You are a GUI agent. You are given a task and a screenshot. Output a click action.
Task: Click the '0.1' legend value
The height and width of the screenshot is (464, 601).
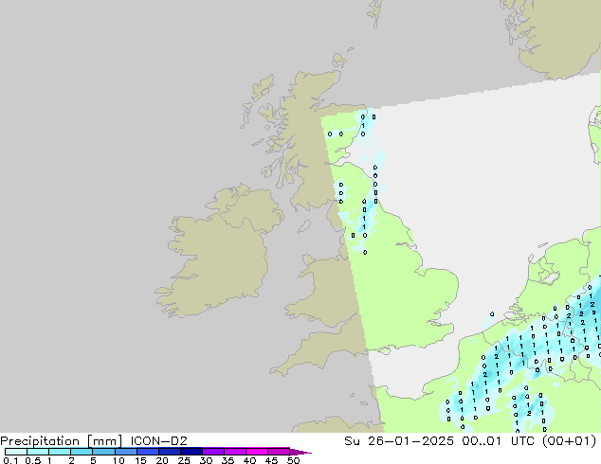10,460
